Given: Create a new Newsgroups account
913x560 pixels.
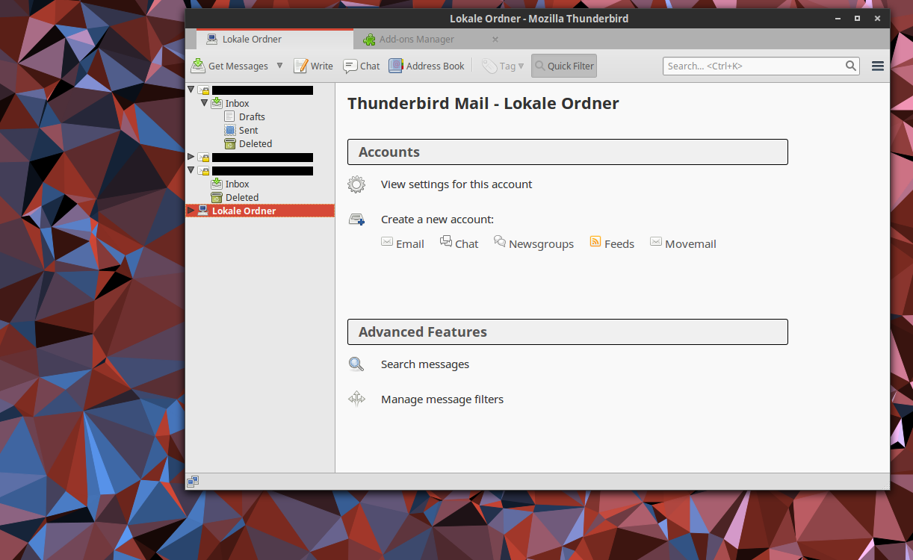Looking at the screenshot, I should coord(533,243).
